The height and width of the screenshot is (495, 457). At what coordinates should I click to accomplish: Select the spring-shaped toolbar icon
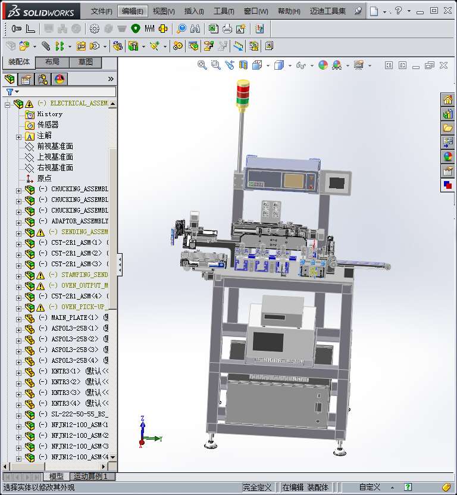149,29
